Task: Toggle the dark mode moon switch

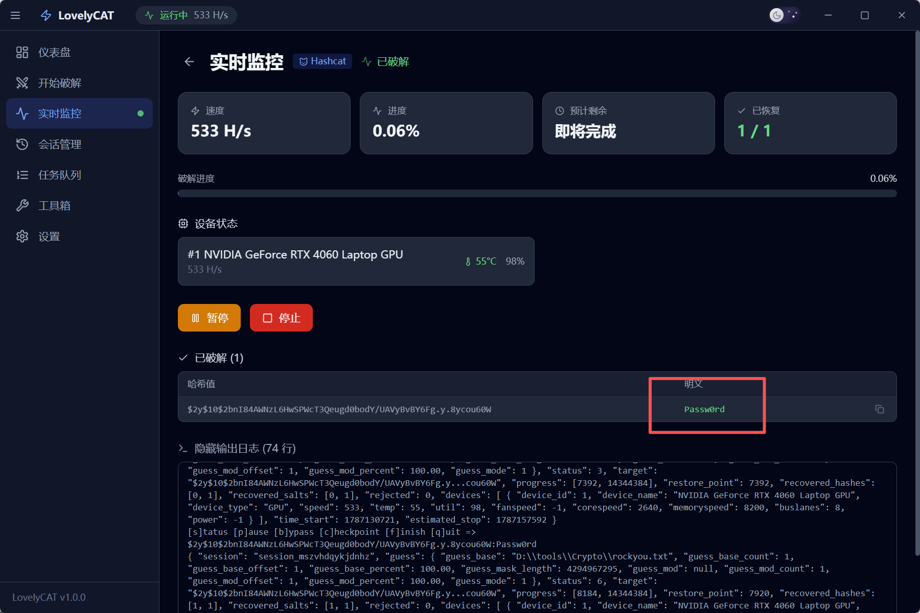Action: [x=785, y=15]
